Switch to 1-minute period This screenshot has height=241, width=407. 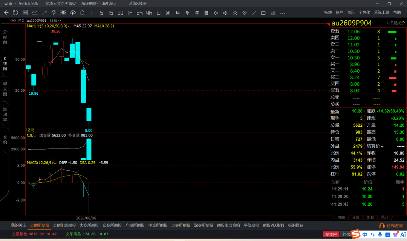[x=92, y=13]
